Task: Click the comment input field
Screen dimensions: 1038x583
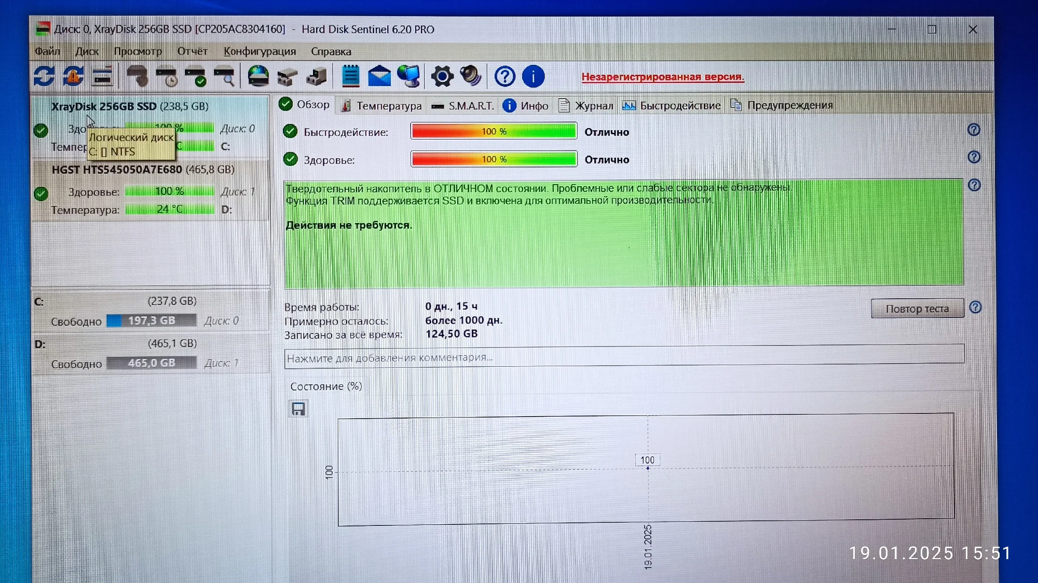Action: [x=624, y=357]
